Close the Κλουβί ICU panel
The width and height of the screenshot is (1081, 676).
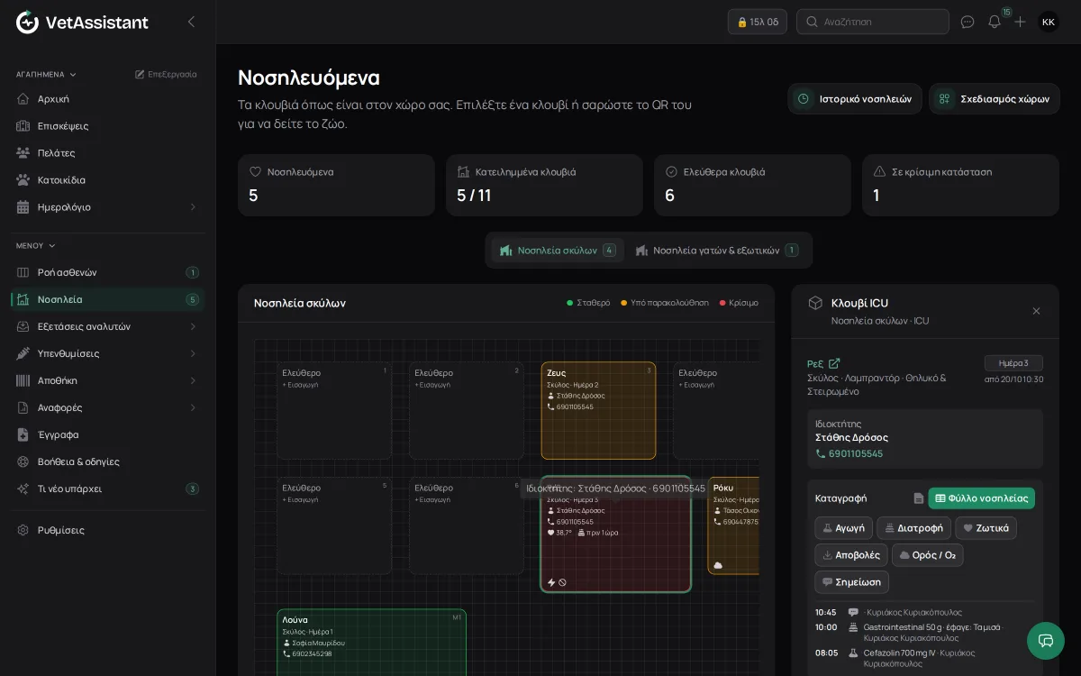pyautogui.click(x=1036, y=311)
